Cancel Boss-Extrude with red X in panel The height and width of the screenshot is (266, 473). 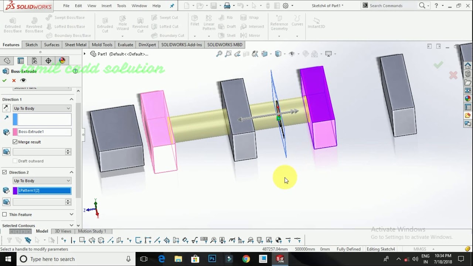(14, 80)
